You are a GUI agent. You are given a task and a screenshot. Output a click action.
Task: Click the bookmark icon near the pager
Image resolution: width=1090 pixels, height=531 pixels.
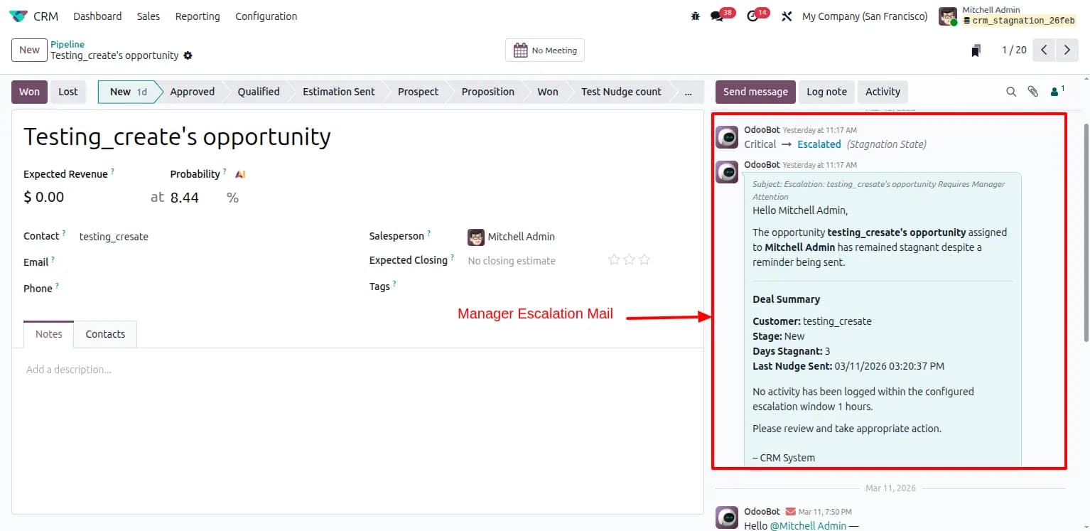click(x=976, y=50)
